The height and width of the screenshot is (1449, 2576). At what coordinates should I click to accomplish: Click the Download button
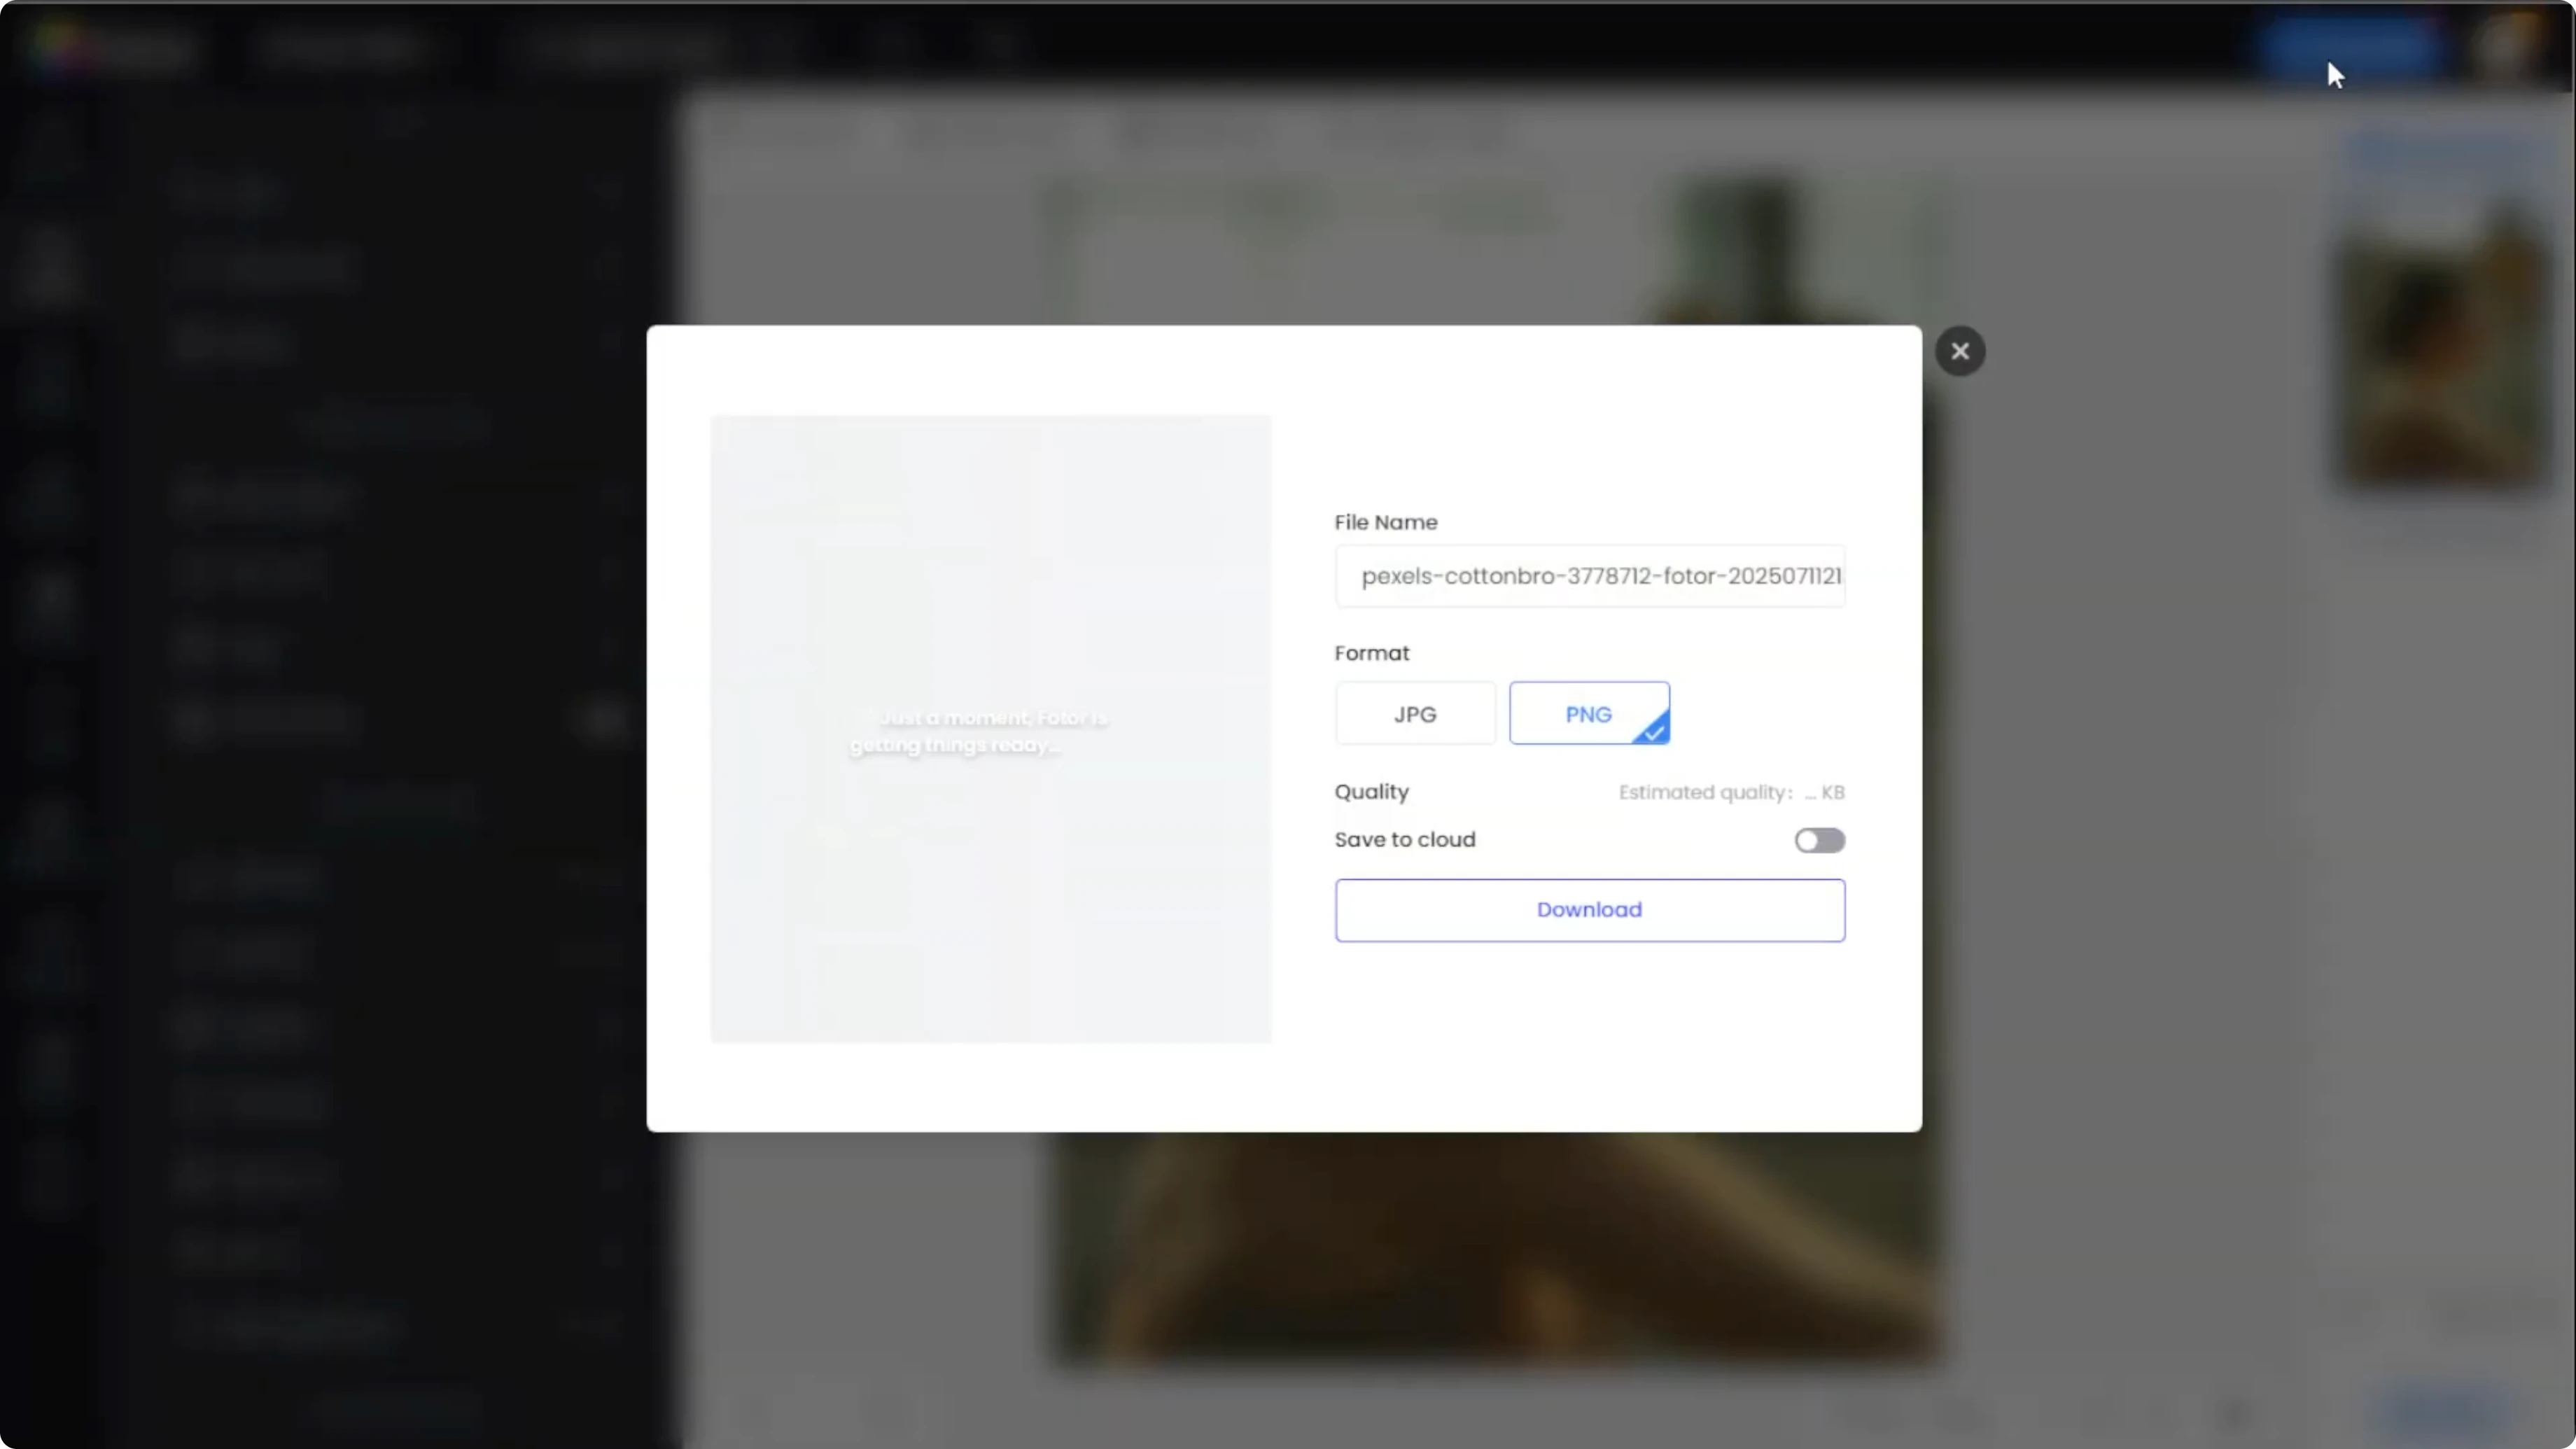[1589, 910]
